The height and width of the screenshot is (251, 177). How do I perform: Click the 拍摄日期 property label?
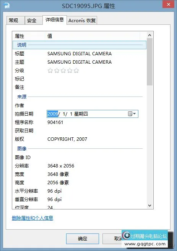(24, 114)
